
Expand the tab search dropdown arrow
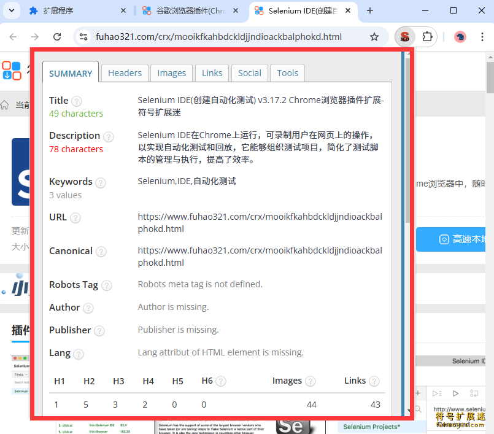(x=14, y=10)
